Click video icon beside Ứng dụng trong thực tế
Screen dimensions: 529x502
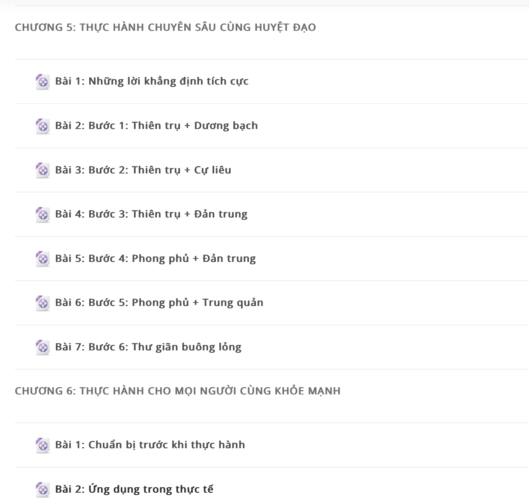[x=43, y=490]
